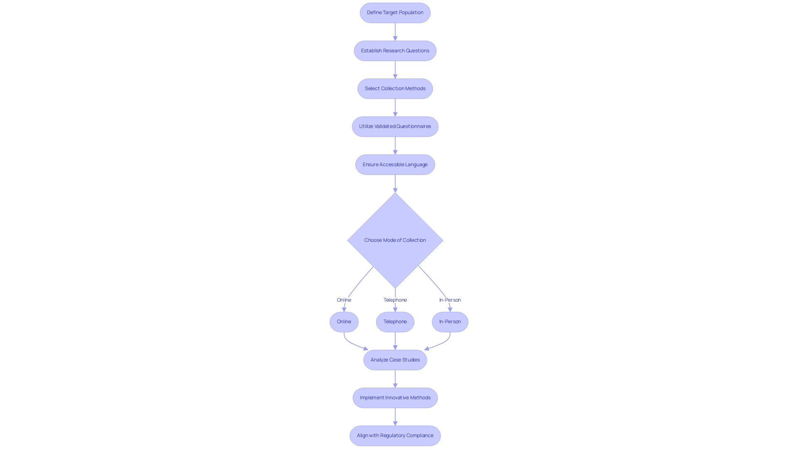Click the Analyze Case Studies node

(x=395, y=359)
